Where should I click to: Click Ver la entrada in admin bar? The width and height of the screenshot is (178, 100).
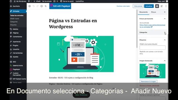47,1
